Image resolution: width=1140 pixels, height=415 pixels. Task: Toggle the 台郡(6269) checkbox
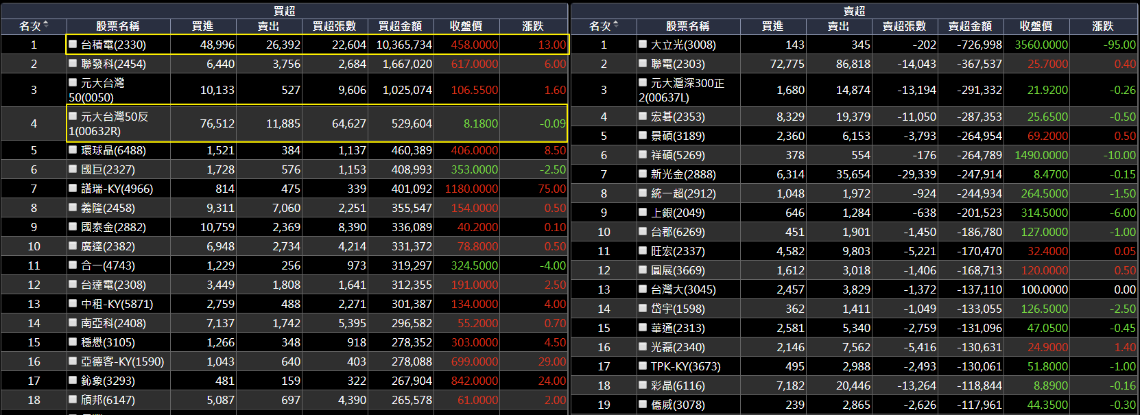[x=643, y=231]
